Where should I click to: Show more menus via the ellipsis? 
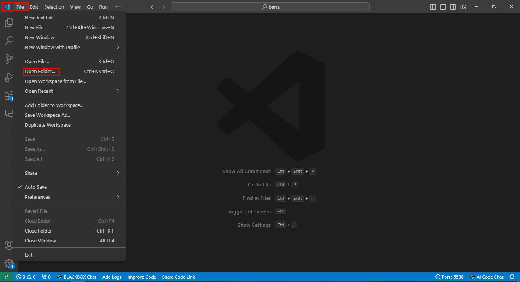coord(118,7)
